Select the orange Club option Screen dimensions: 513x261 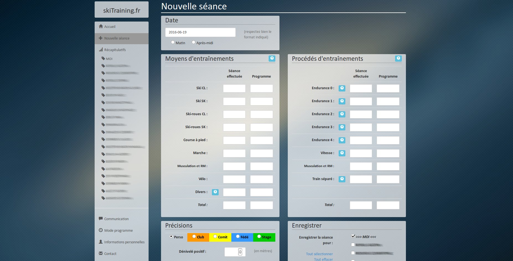point(194,236)
